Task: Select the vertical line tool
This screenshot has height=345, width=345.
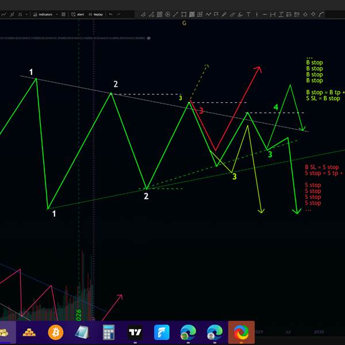Action: tap(256, 14)
